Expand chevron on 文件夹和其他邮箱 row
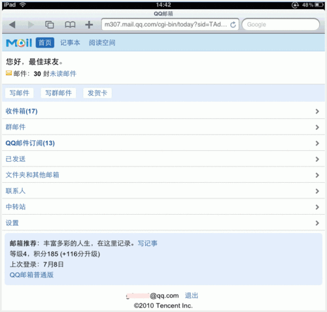 tap(317, 175)
